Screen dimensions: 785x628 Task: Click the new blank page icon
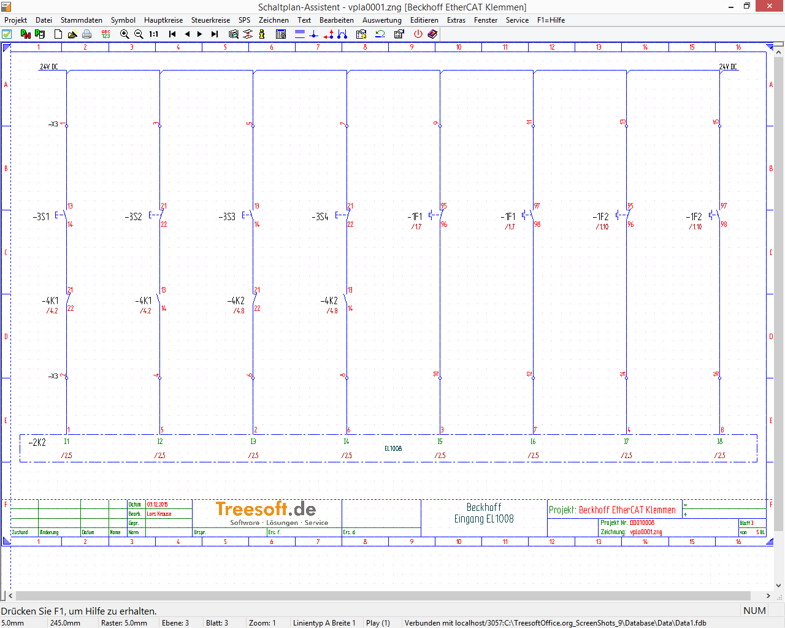pyautogui.click(x=58, y=34)
